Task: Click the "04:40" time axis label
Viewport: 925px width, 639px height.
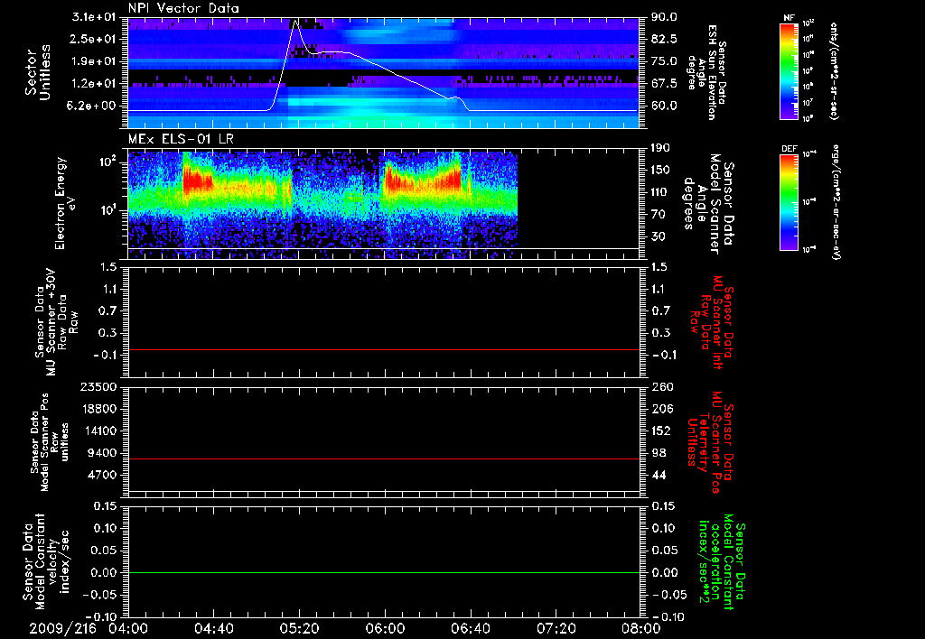Action: 213,629
